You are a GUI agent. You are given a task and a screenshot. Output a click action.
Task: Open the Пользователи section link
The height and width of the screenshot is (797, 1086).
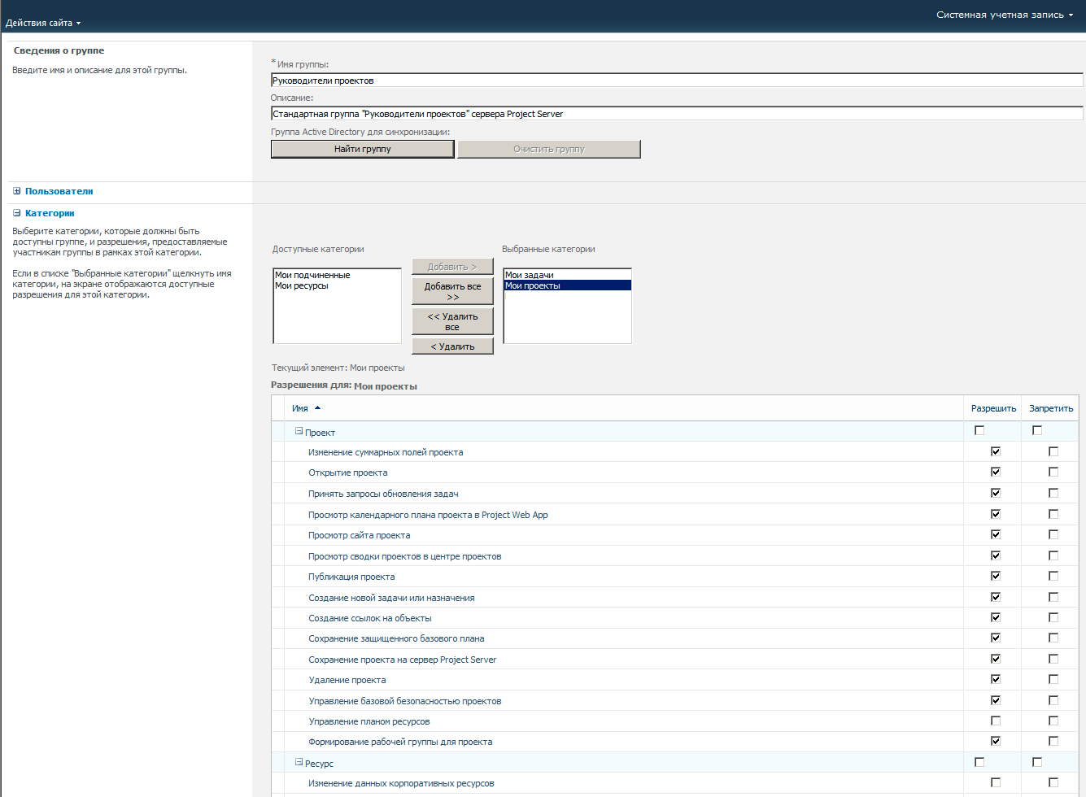click(x=59, y=191)
